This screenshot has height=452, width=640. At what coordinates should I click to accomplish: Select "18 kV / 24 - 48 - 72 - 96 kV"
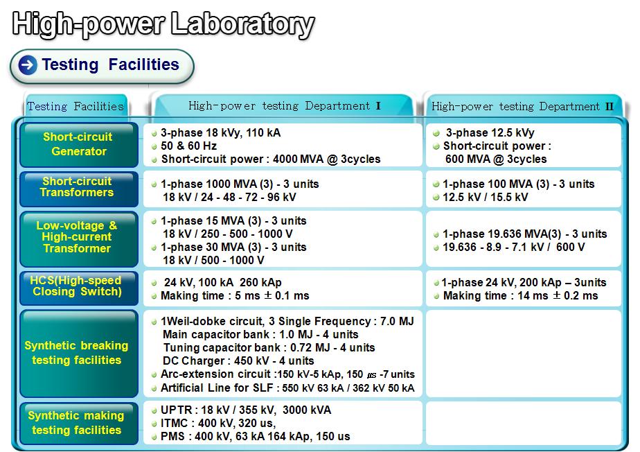pos(229,197)
